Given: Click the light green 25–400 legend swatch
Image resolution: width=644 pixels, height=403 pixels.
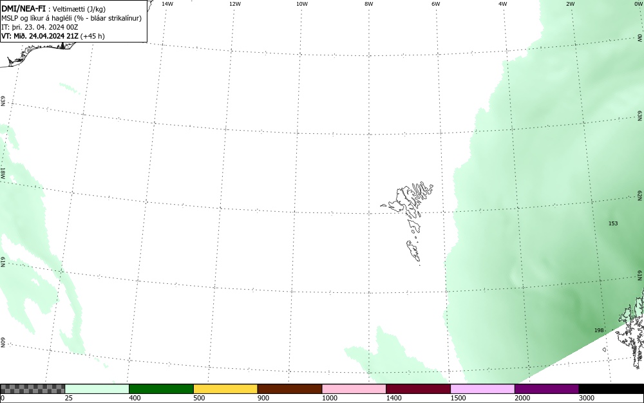Looking at the screenshot, I should pos(97,389).
